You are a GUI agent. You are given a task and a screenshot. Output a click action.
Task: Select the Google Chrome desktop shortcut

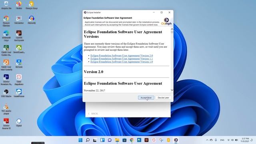tap(6, 21)
